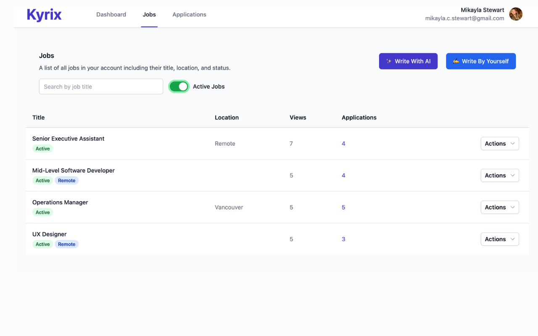Open the Applications tab
The height and width of the screenshot is (336, 538).
189,14
